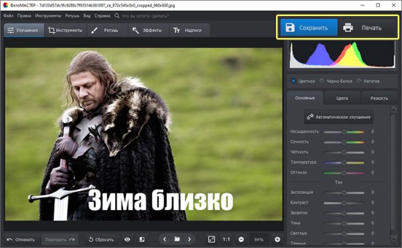Viewport: 402px width, 248px height.
Task: Open the Файл menu
Action: (8, 15)
